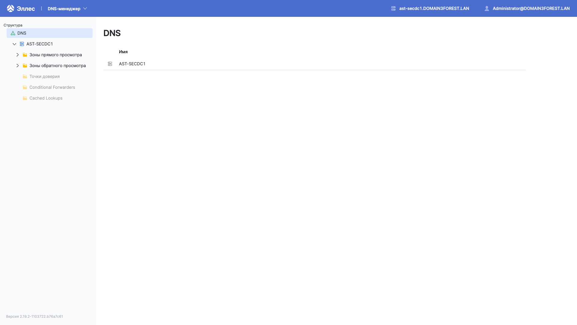Click ast-secdc1.DOMAIN3FOREST.LAN server label
Viewport: 577px width, 325px height.
click(x=434, y=8)
